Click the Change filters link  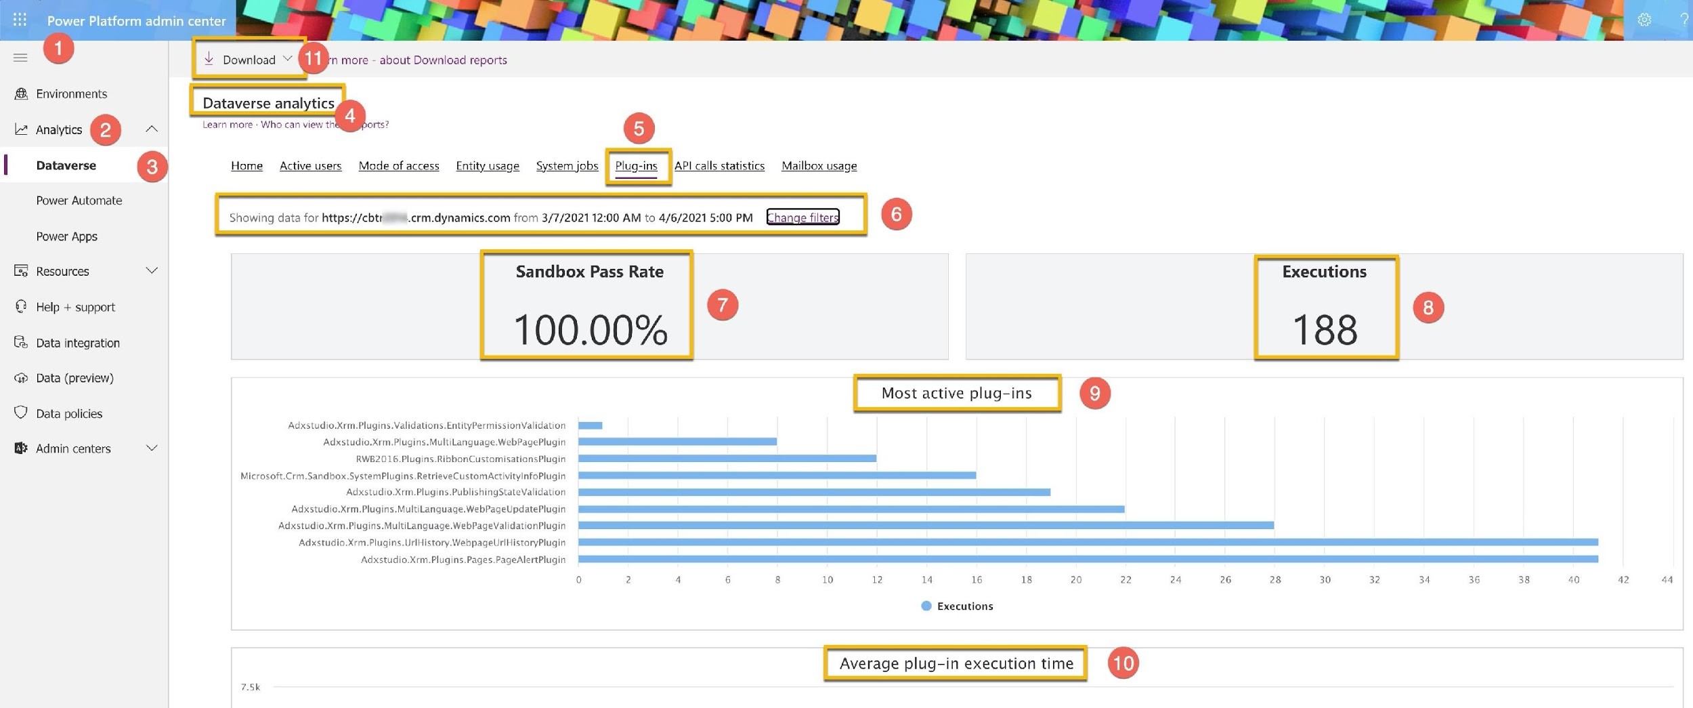tap(802, 217)
